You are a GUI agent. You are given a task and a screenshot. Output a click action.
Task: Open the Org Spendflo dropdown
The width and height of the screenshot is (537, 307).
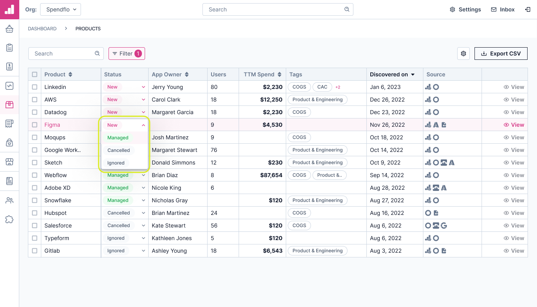[x=61, y=9]
